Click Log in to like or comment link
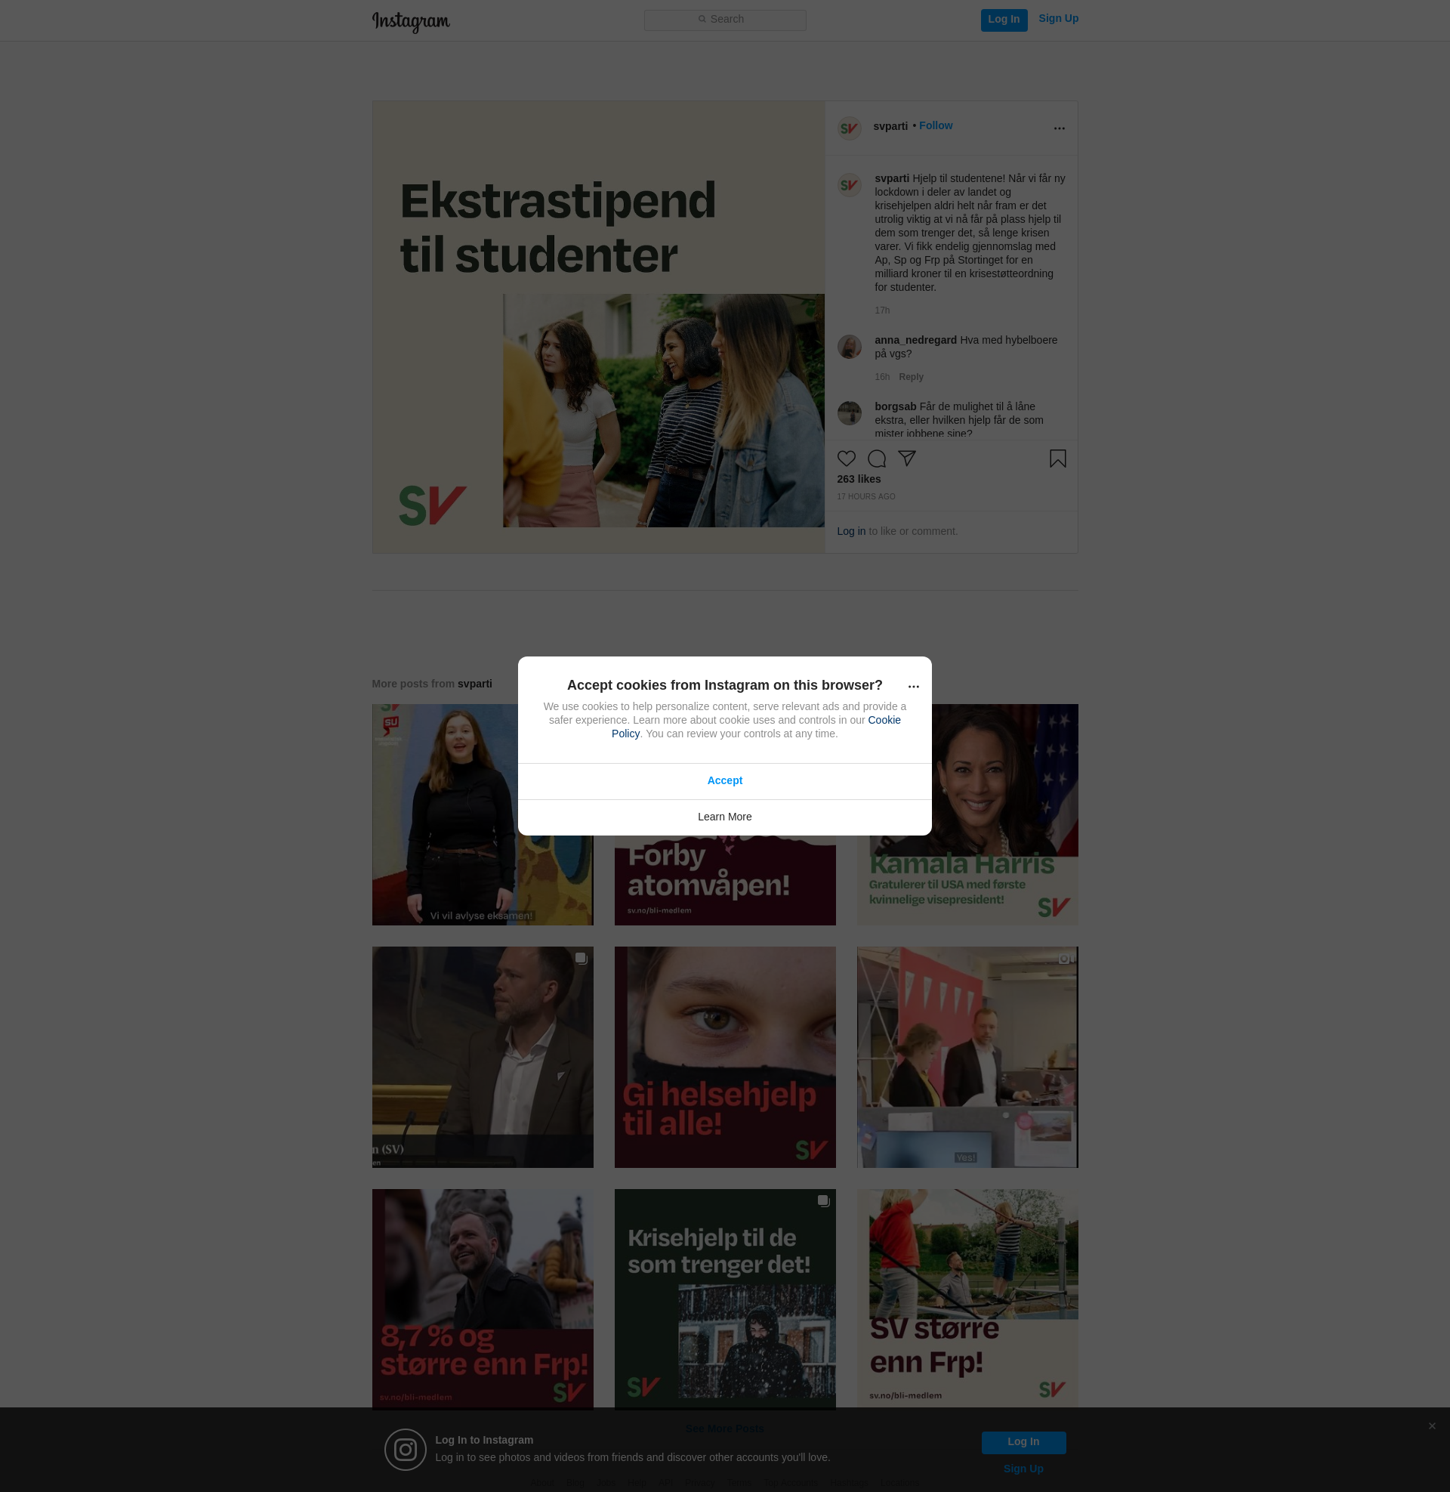 pos(850,531)
